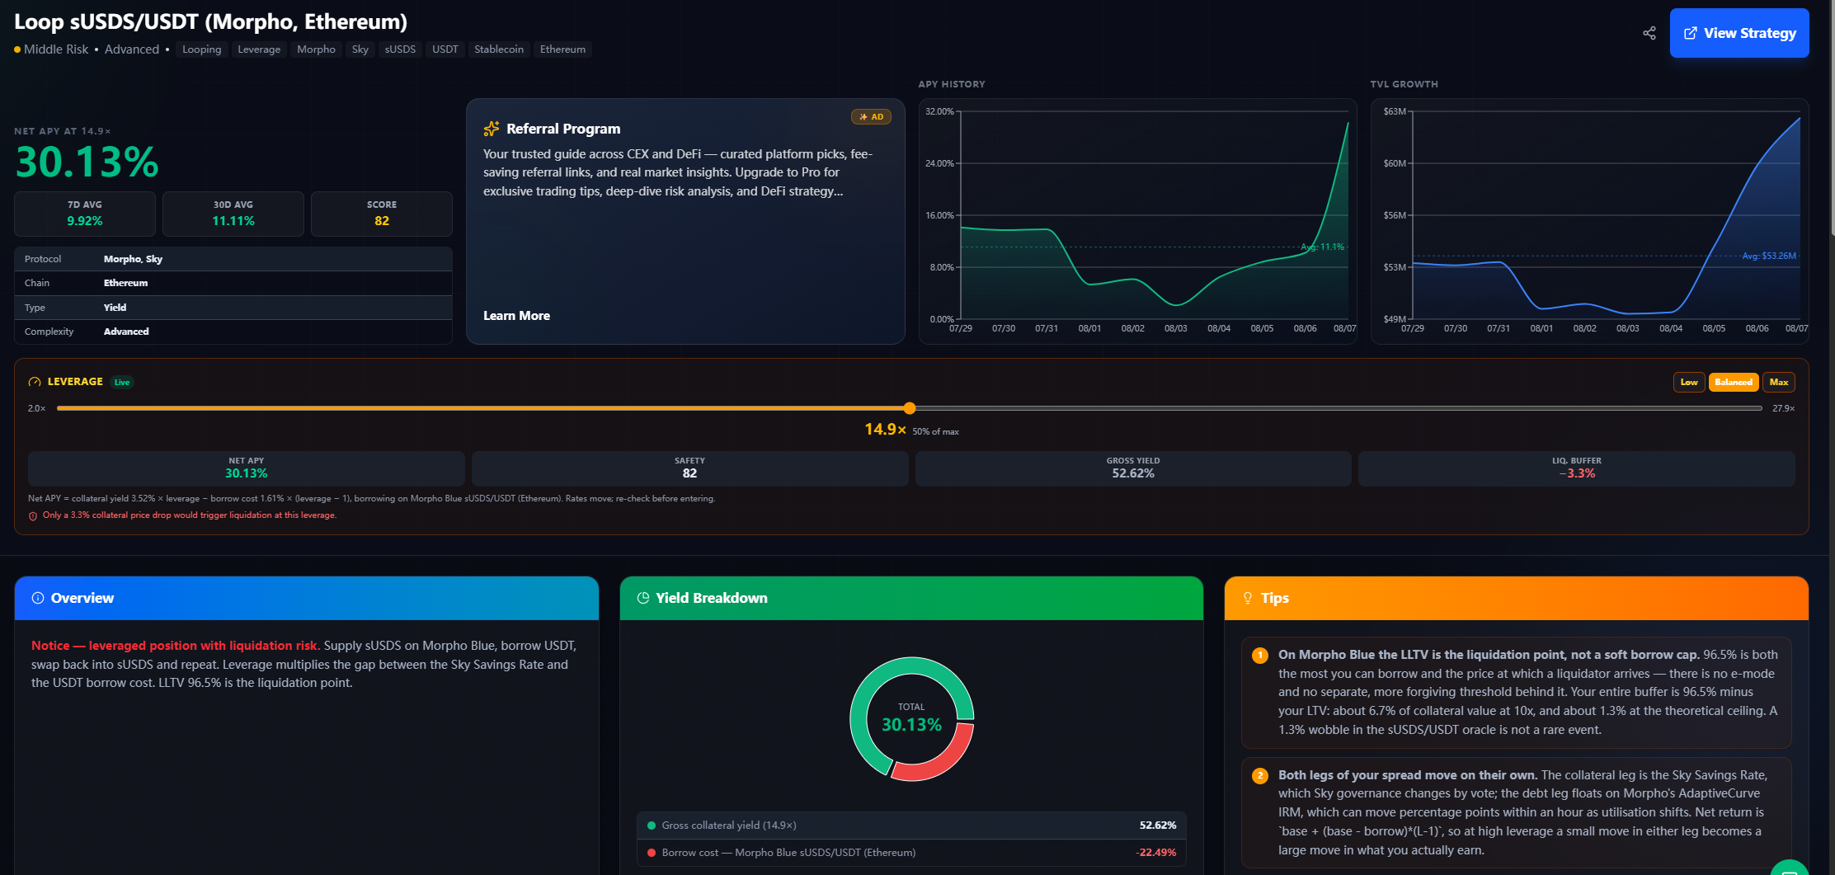Screen dimensions: 1835x875
Task: Click the leverage gauge icon
Action: pyautogui.click(x=35, y=382)
